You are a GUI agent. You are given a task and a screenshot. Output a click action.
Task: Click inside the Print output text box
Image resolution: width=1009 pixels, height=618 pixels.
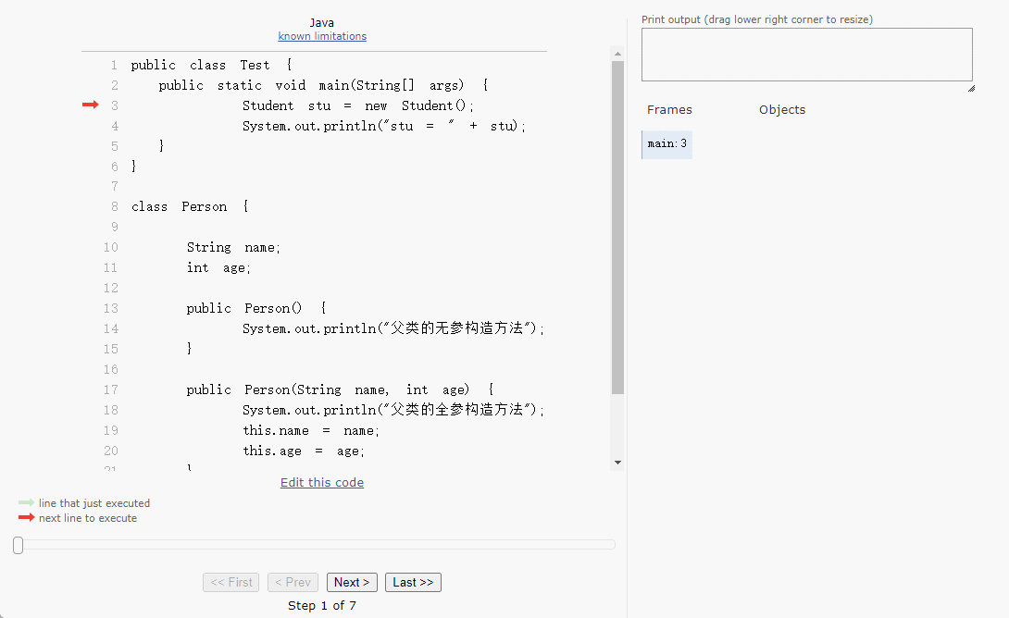(x=805, y=55)
